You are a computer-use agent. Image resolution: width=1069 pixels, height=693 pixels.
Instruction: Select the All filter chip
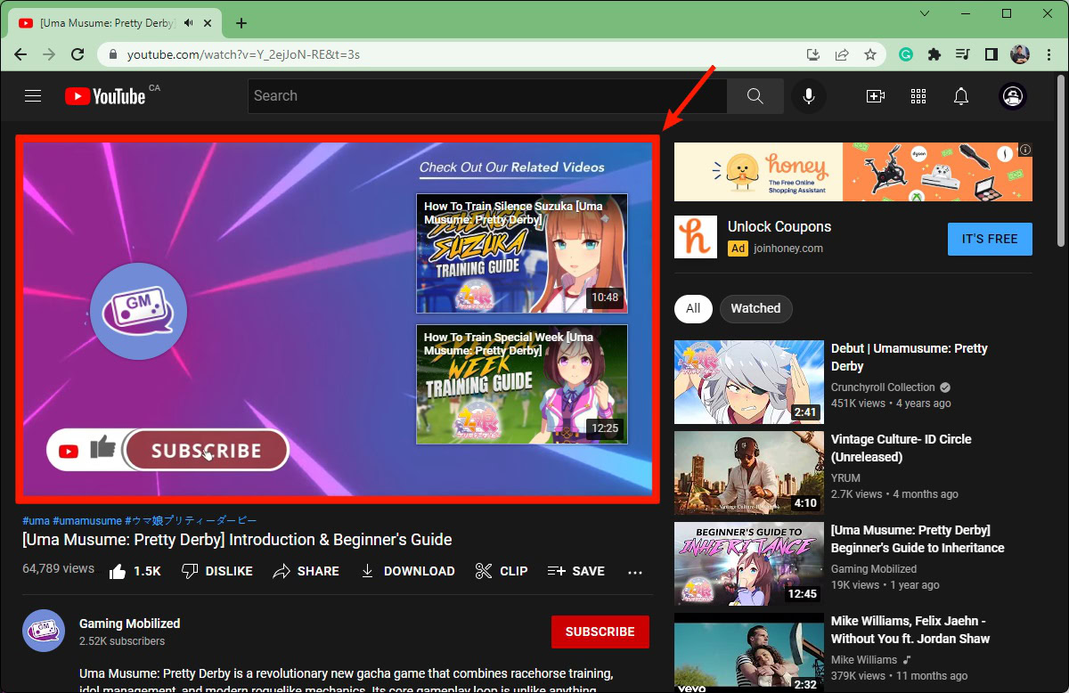point(693,308)
